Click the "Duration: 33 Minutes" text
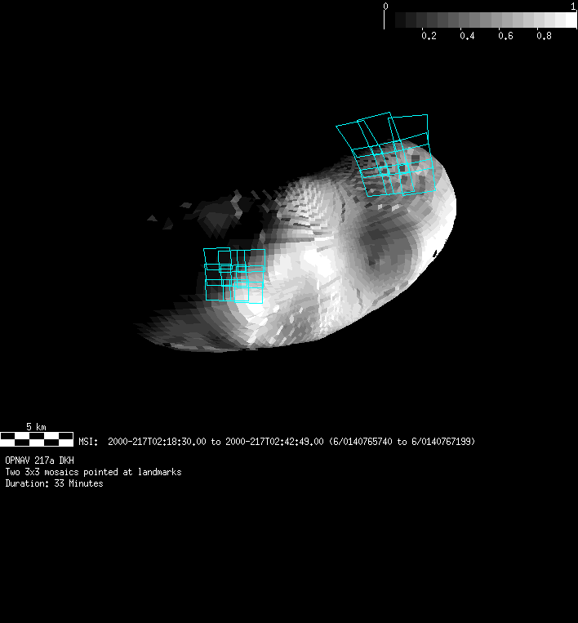The image size is (578, 623). [x=54, y=483]
